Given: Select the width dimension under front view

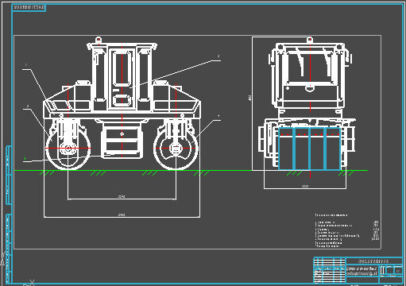Looking at the screenshot, I should coord(305,187).
